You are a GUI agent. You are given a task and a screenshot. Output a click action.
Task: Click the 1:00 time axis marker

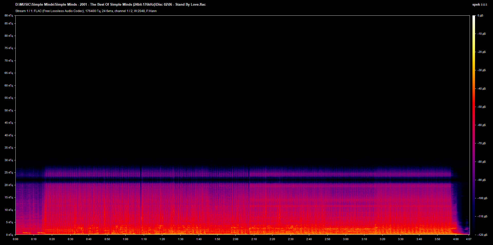click(125, 239)
